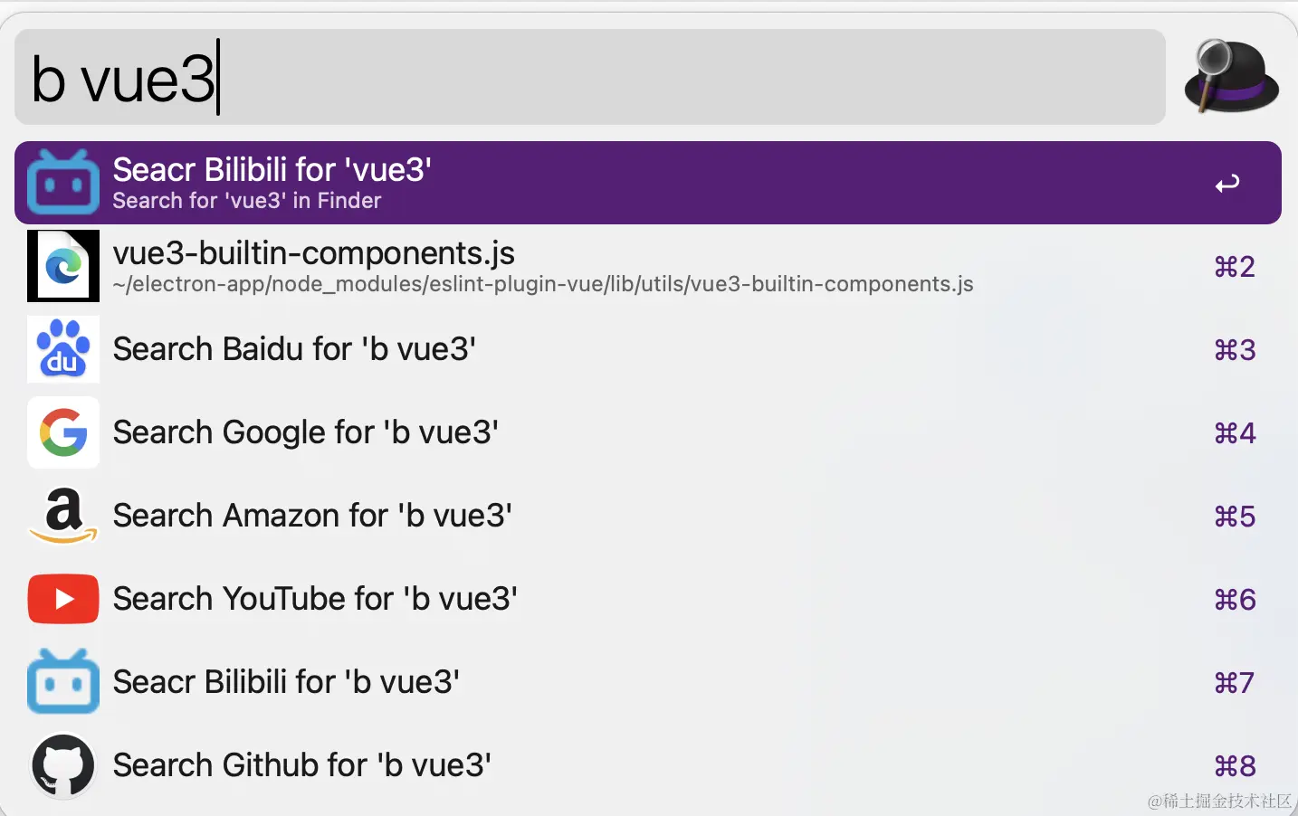Viewport: 1298px width, 816px height.
Task: Click the file path under vue3-builtin-components.js
Action: (x=543, y=284)
